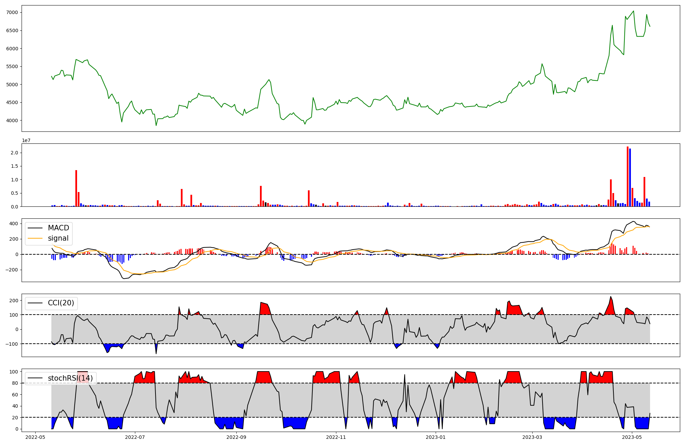Select the CCI(20) legend entry

pos(61,303)
